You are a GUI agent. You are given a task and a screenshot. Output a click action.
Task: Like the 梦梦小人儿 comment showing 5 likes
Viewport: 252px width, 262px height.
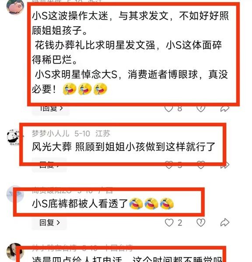click(169, 165)
